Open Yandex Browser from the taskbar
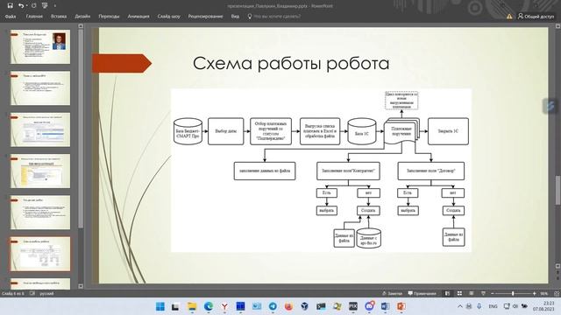 pos(224,306)
